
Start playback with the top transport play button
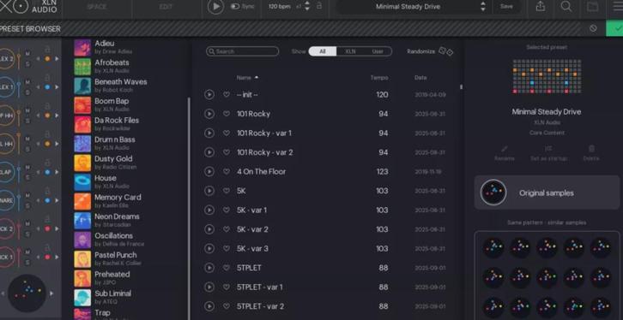215,6
